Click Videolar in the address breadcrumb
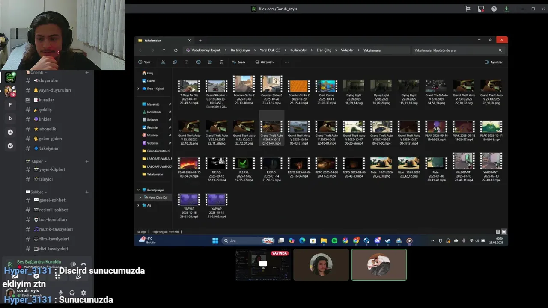This screenshot has width=548, height=308. click(x=347, y=50)
